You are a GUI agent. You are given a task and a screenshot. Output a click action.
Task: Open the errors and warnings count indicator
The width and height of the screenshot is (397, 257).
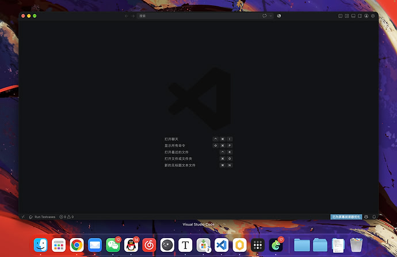click(67, 217)
